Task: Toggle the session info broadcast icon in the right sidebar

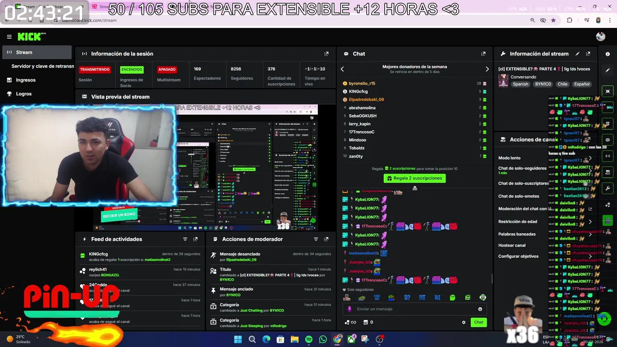Action: coord(608,156)
